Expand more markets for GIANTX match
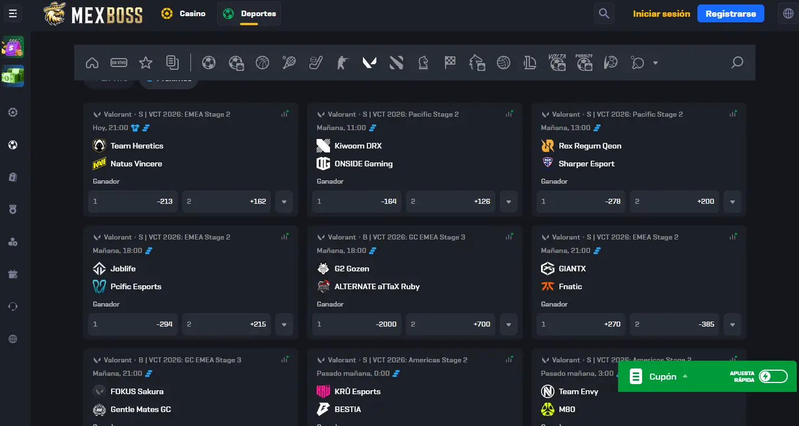The height and width of the screenshot is (426, 799). point(733,324)
